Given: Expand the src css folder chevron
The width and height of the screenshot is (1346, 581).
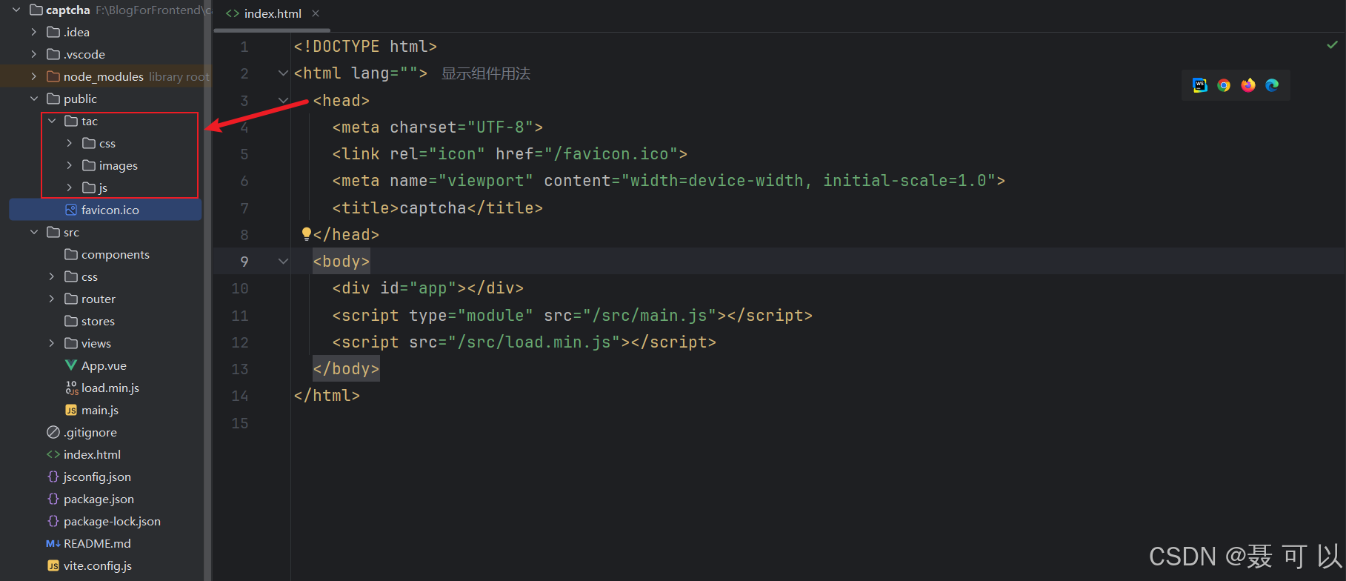Looking at the screenshot, I should tap(52, 276).
